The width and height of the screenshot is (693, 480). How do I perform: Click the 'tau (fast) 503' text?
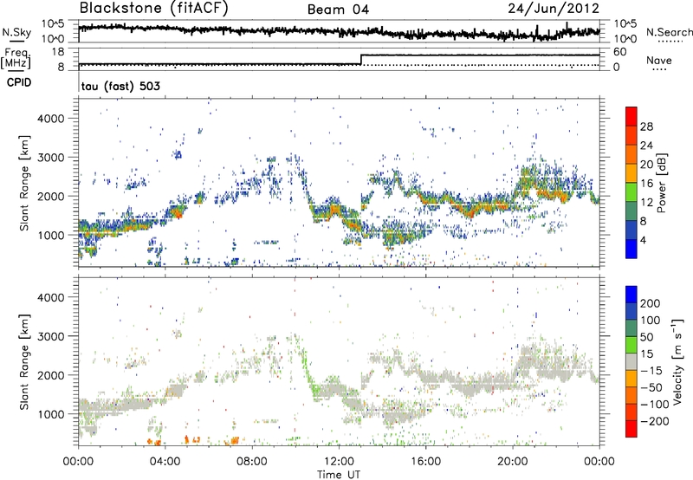click(x=120, y=86)
